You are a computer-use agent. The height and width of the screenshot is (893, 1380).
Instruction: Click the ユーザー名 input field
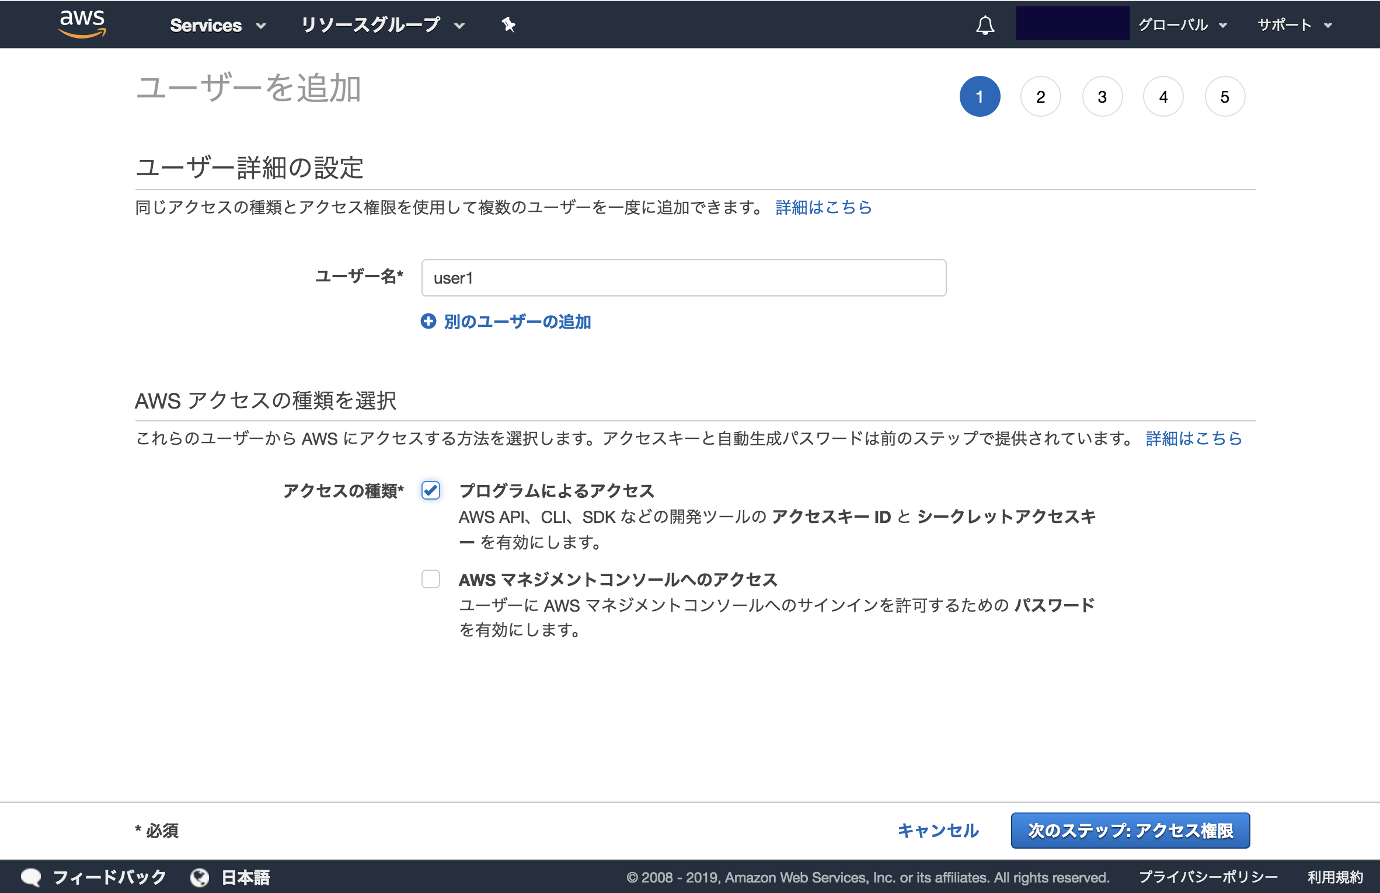click(685, 275)
